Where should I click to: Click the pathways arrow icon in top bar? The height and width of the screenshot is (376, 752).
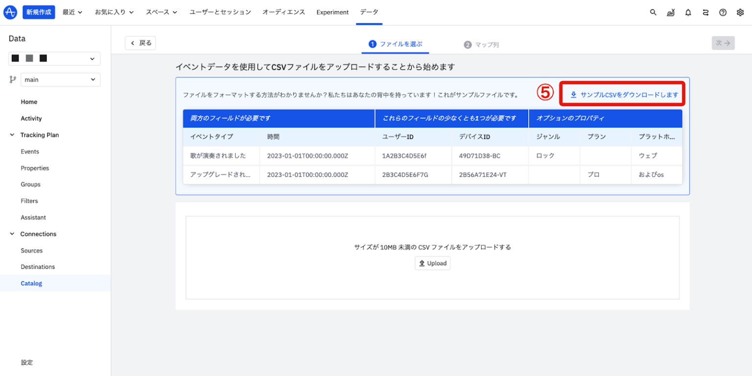pos(705,12)
